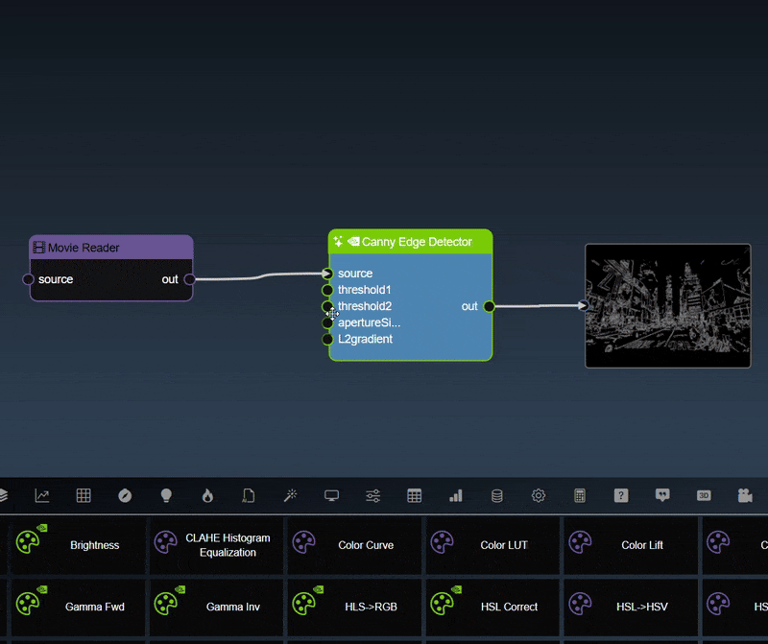Screen dimensions: 768x644
Task: Open the line chart category icon
Action: (x=42, y=495)
